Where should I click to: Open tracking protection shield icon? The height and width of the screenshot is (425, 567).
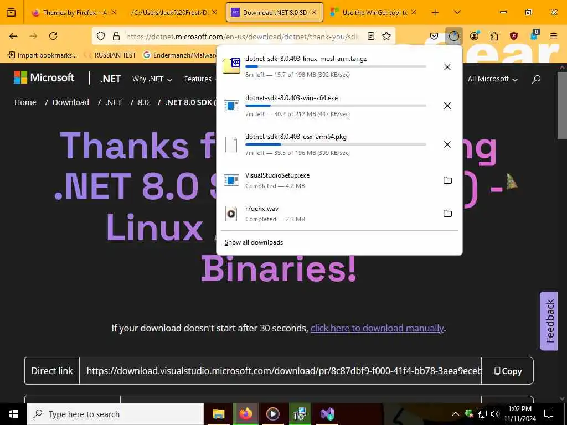101,36
